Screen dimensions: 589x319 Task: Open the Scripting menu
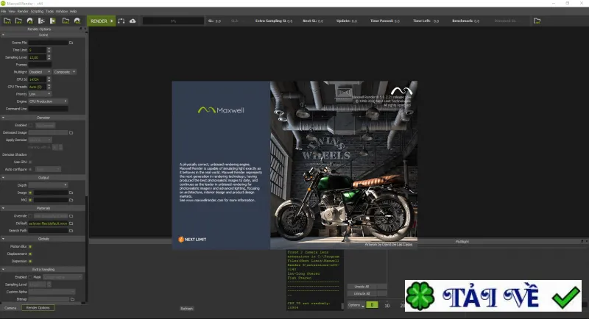point(37,11)
